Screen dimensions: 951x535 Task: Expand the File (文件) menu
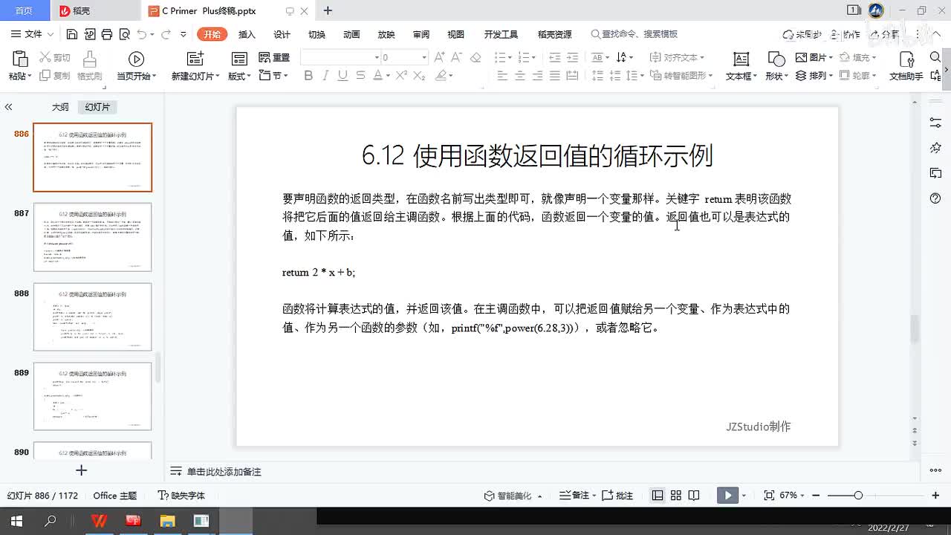(x=33, y=34)
